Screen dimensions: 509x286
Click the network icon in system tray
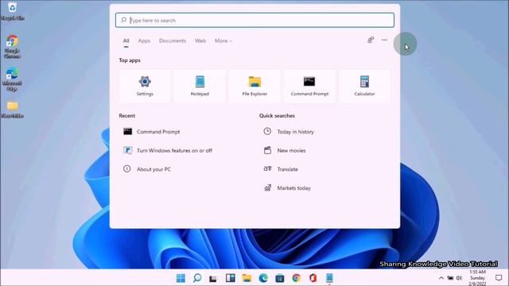tap(450, 278)
